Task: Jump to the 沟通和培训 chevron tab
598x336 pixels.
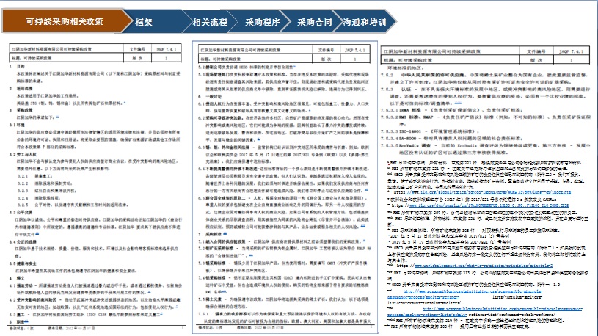Action: 364,22
